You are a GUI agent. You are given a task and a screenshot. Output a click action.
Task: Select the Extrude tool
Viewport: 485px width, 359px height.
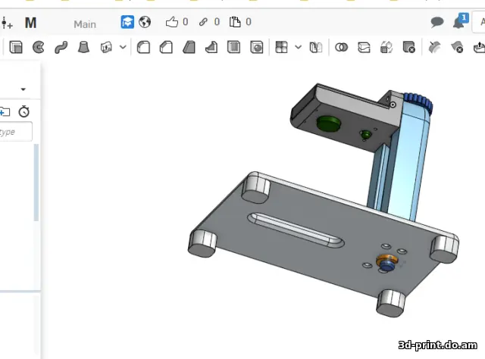click(x=16, y=47)
